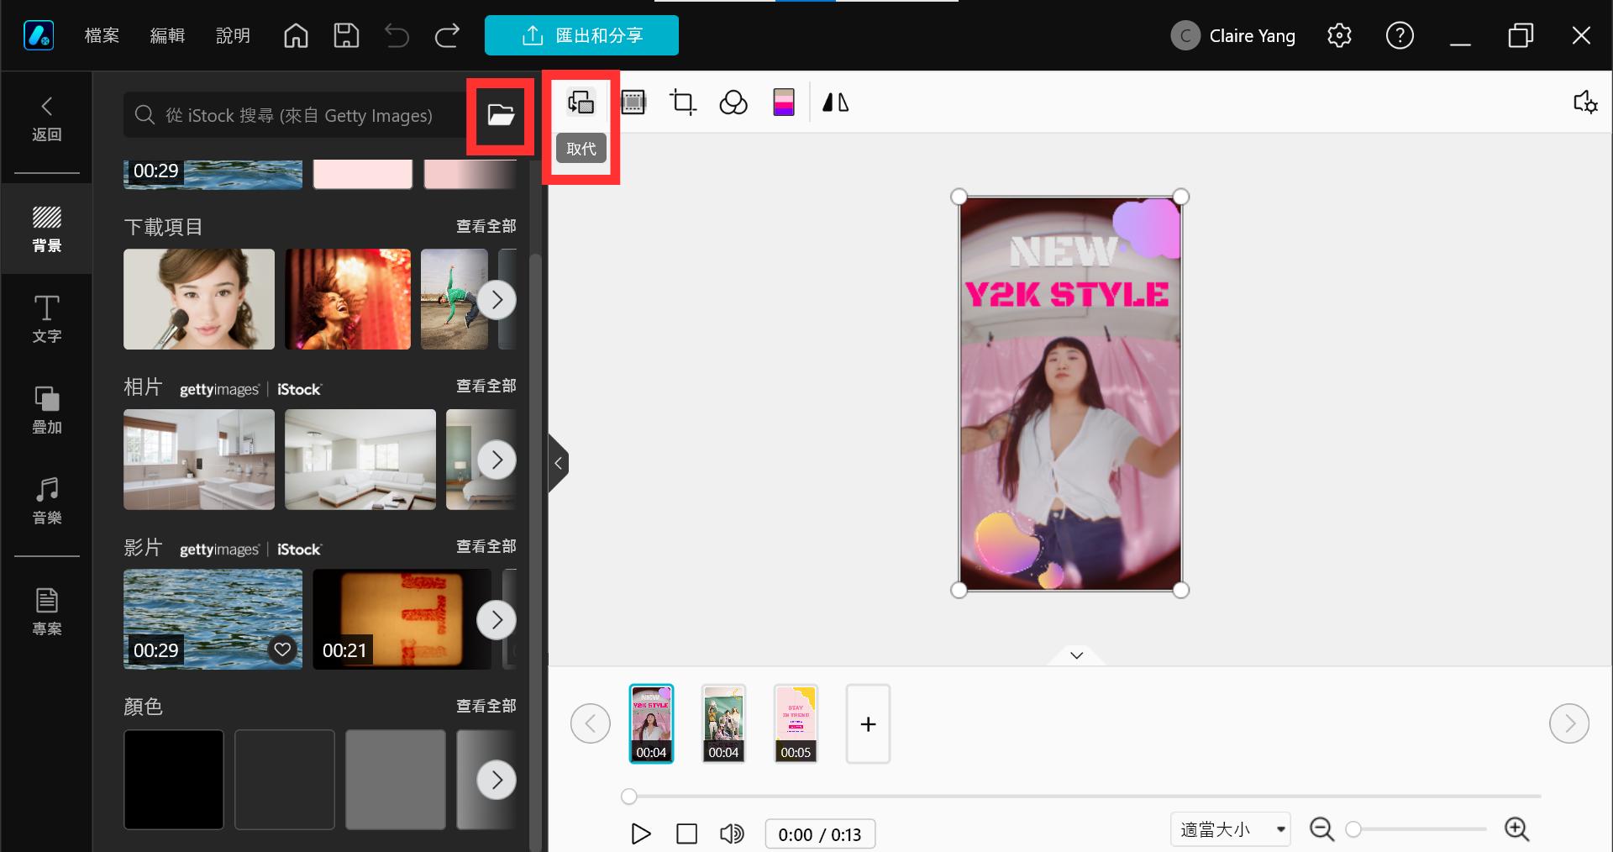Go to previous scenes with left arrow
Screen dimensions: 1613x852
pos(591,723)
